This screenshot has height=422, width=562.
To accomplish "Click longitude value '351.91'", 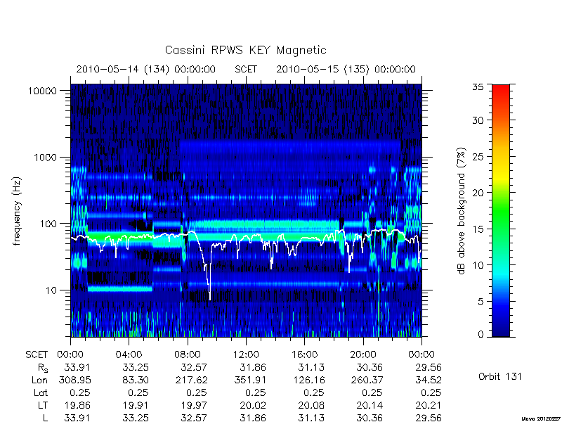I will 250,380.
